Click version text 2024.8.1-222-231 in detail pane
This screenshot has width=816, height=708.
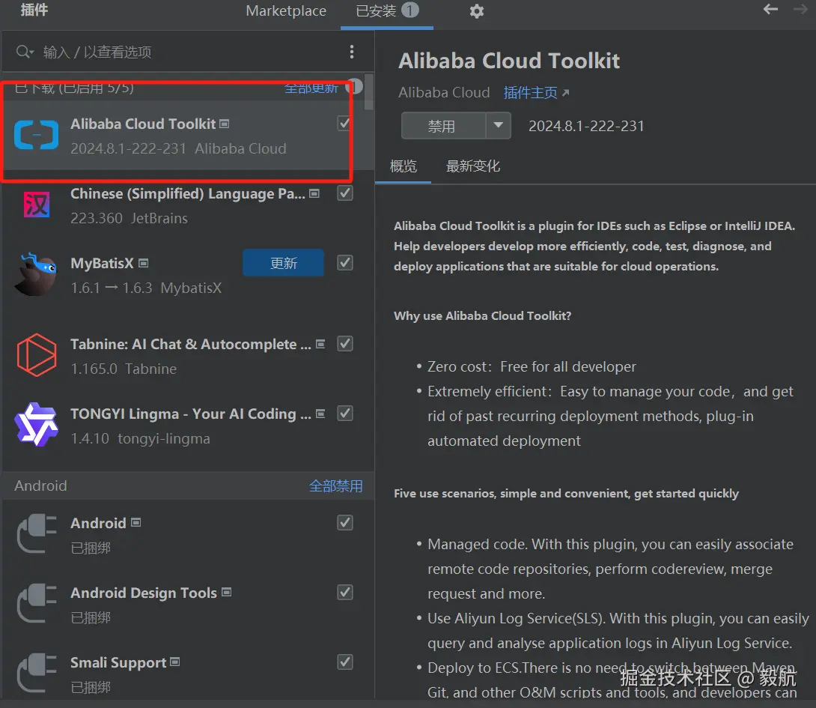click(x=586, y=126)
